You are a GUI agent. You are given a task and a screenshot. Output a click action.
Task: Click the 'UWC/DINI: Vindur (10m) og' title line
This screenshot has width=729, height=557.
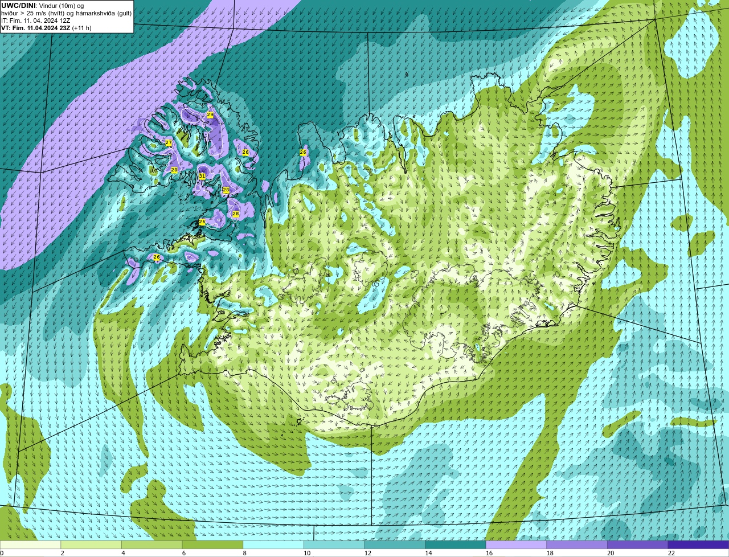[43, 6]
